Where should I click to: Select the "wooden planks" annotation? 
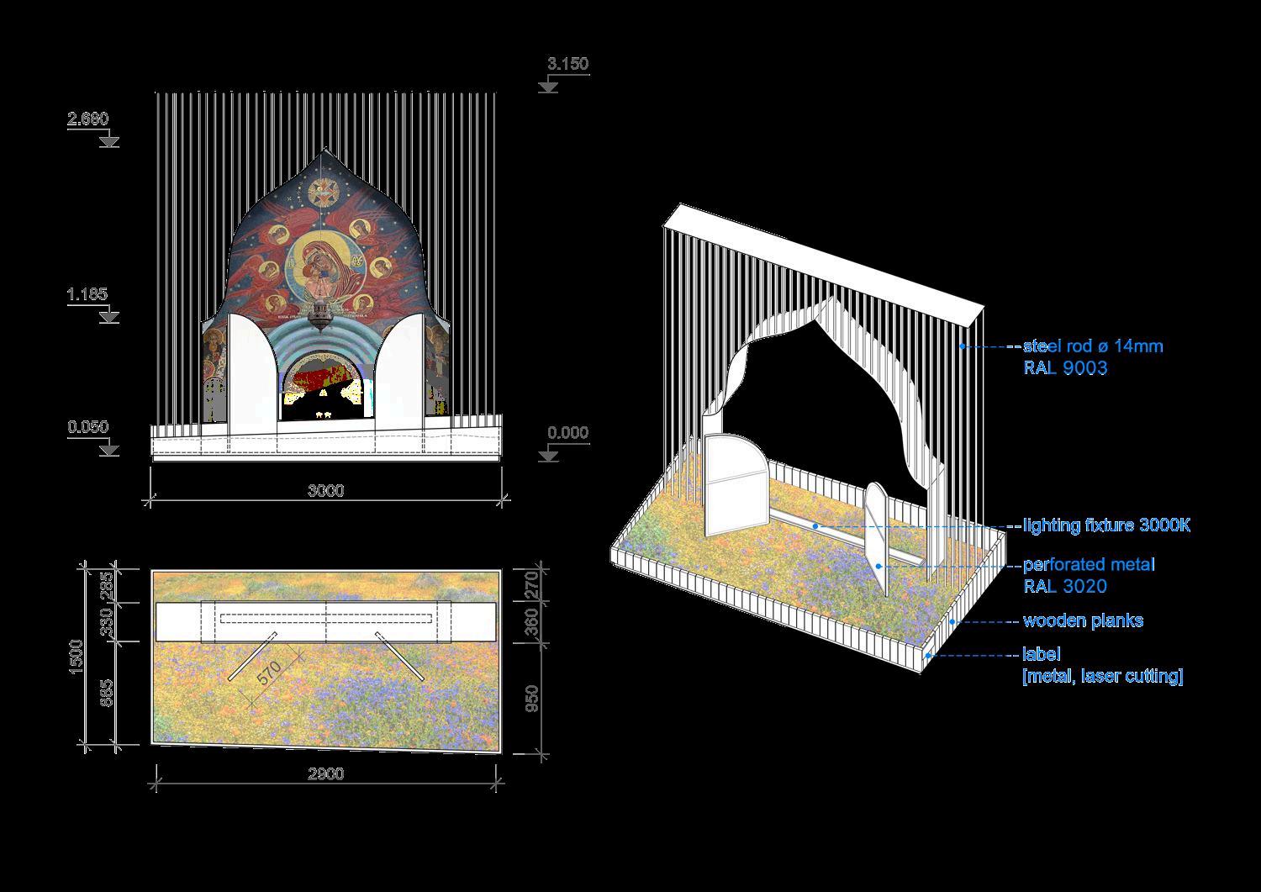pos(1083,621)
